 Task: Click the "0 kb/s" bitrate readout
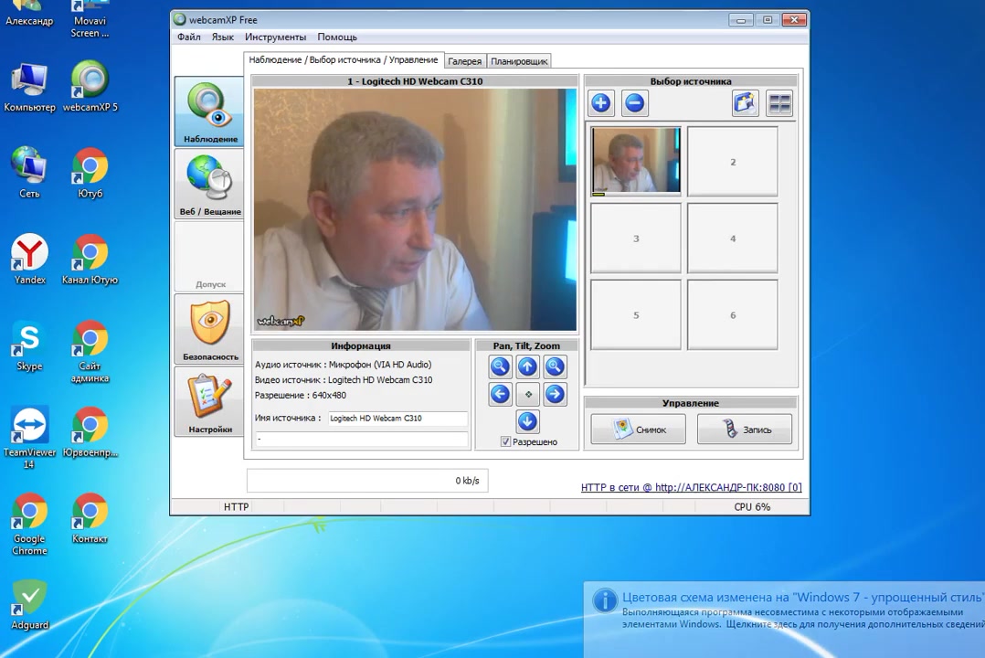(x=468, y=481)
